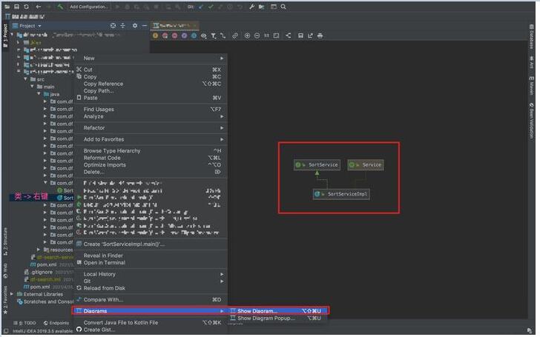The width and height of the screenshot is (540, 337).
Task: Toggle Inner Classes visibility in diagram toolbar
Action: (194, 36)
